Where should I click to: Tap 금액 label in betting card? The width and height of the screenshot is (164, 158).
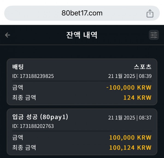point(18,87)
